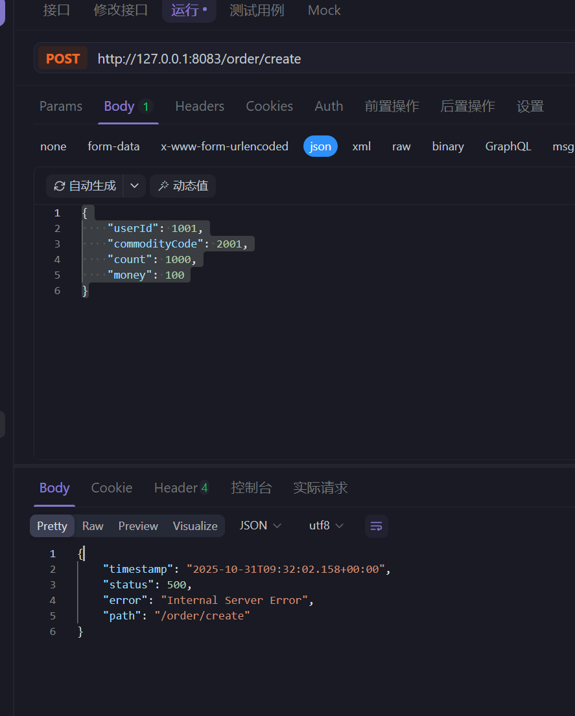Viewport: 575px width, 716px height.
Task: Click the 动态值 button
Action: tap(183, 186)
